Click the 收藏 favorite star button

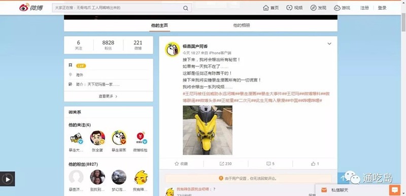pos(181,164)
